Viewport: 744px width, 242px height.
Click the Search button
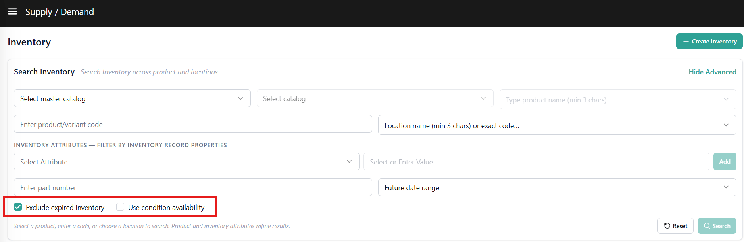[717, 226]
